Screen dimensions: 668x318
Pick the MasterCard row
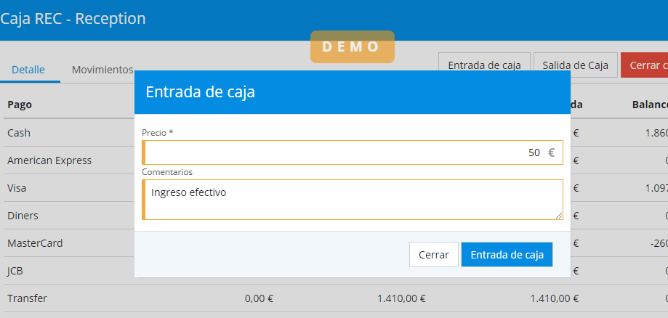[35, 243]
